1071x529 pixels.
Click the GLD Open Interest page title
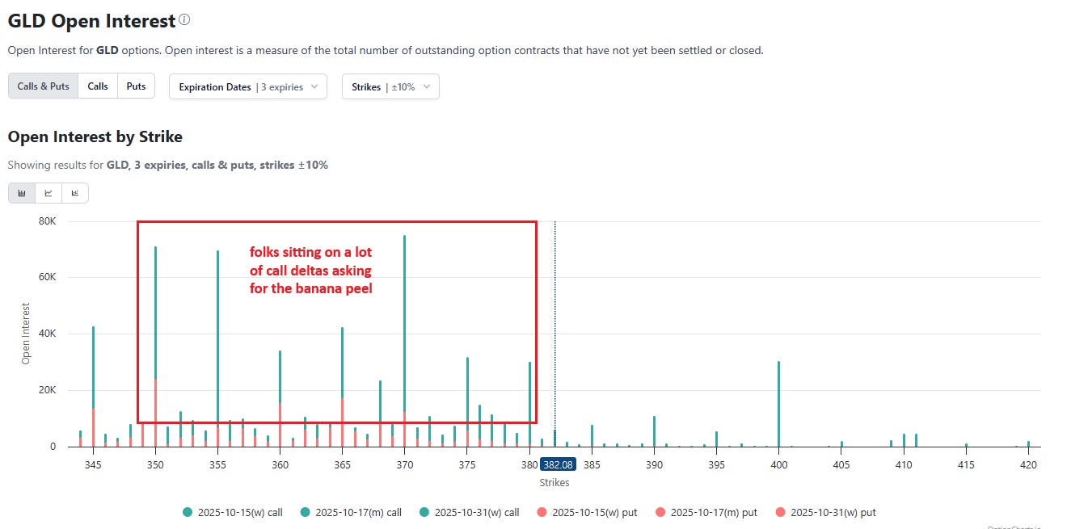point(91,20)
